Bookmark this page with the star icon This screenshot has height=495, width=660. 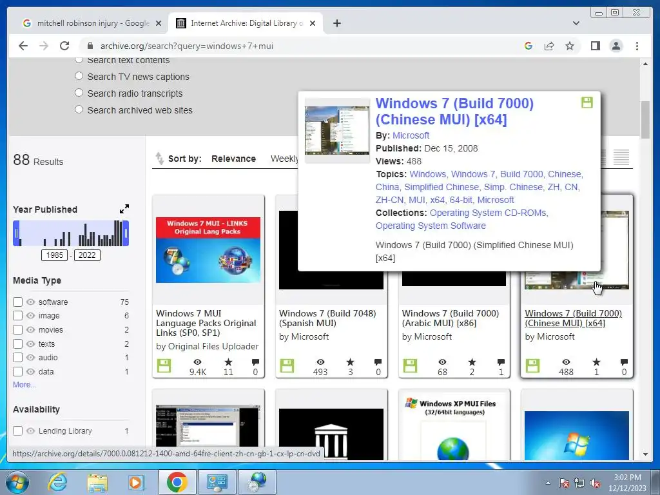click(x=570, y=46)
